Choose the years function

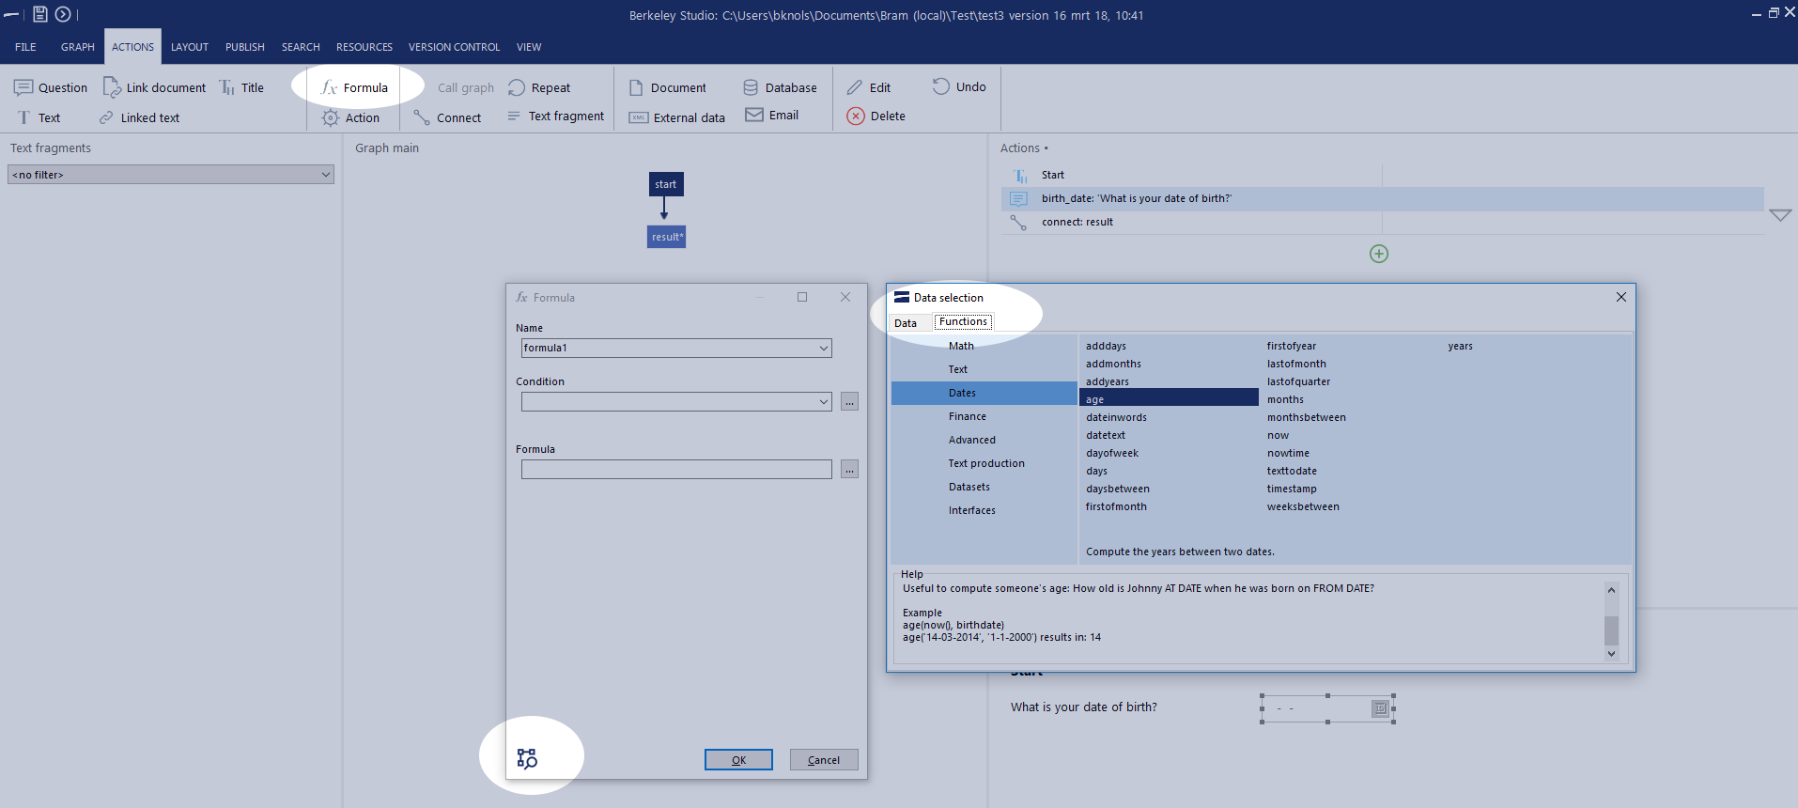click(1460, 346)
